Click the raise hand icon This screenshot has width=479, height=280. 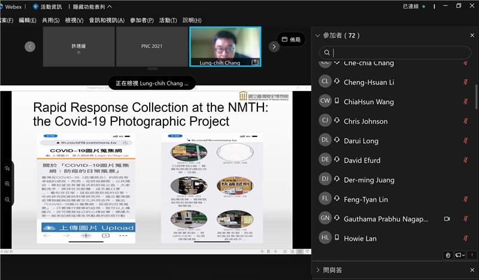click(x=448, y=255)
